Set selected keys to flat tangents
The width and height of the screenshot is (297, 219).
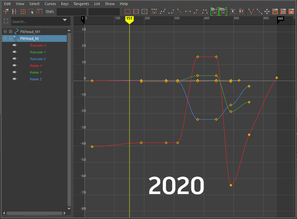click(188, 11)
